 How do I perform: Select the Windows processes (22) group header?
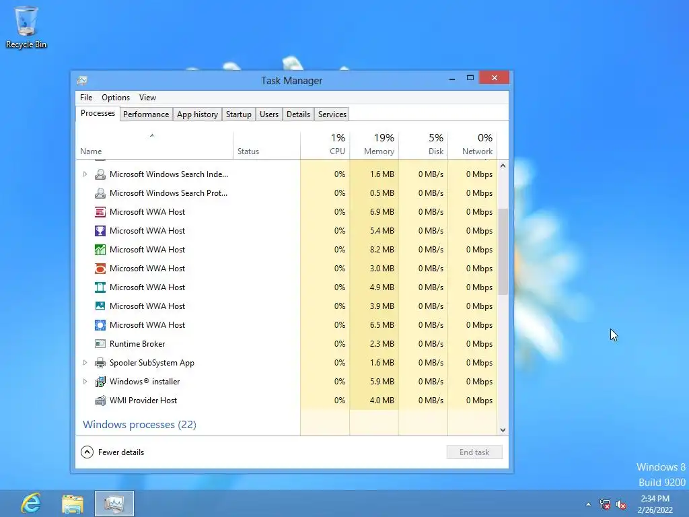[x=140, y=425]
